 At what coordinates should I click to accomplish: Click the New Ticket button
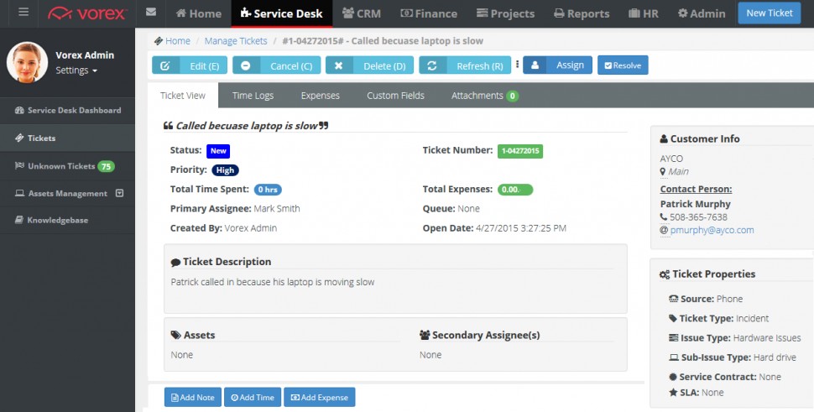pos(770,13)
